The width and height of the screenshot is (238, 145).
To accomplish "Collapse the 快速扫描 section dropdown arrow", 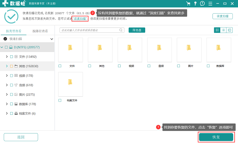I will click(x=52, y=39).
